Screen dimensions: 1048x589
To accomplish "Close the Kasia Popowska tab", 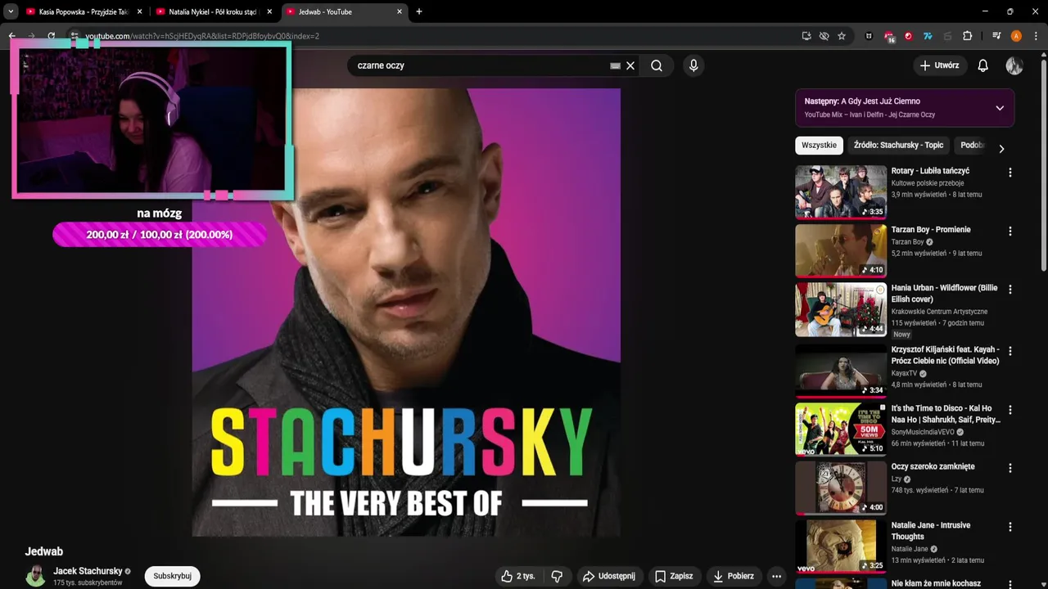I will coord(140,11).
